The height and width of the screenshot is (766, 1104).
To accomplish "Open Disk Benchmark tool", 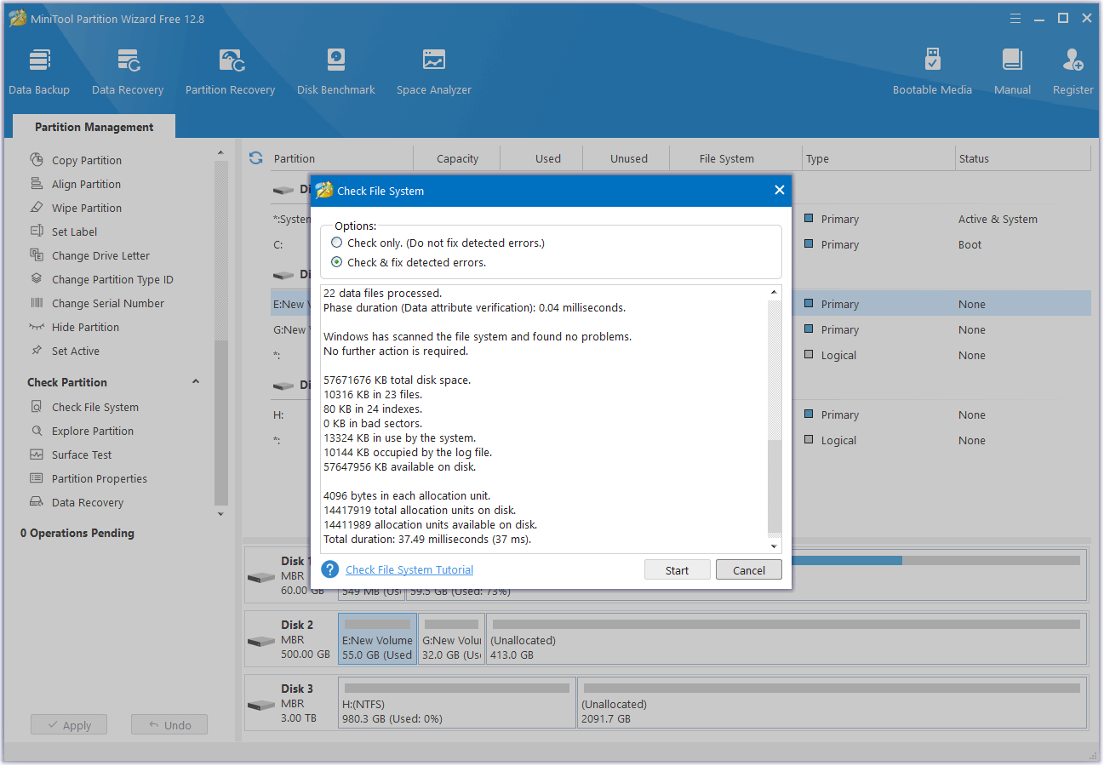I will click(335, 71).
